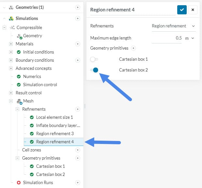Open Simulation Runs in the tree
The height and width of the screenshot is (188, 202).
[38, 182]
